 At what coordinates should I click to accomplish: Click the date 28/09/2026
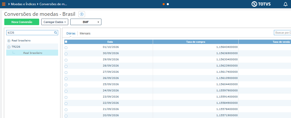click(110, 65)
